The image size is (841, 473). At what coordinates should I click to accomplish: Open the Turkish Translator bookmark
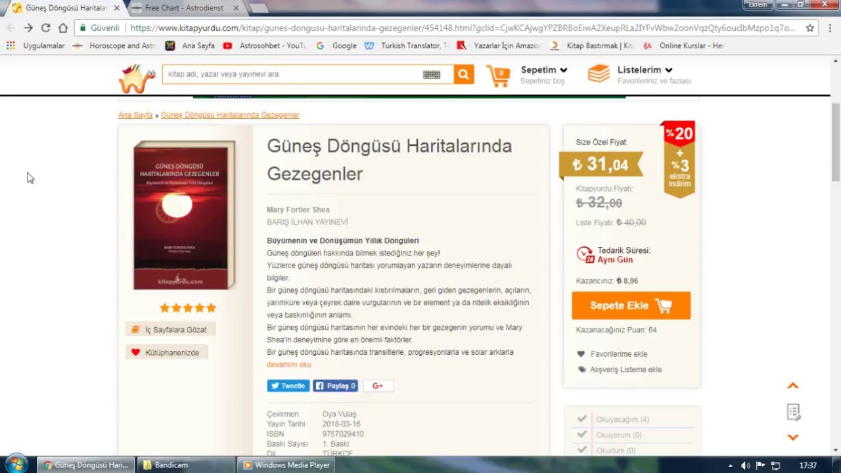pos(406,46)
